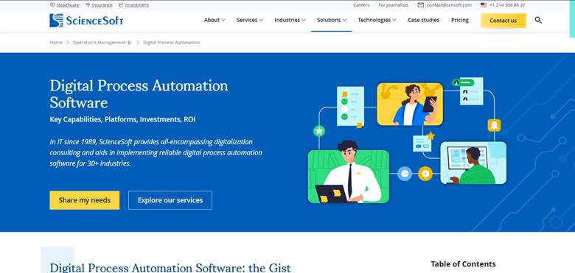Expand the Services dropdown menu

(250, 20)
